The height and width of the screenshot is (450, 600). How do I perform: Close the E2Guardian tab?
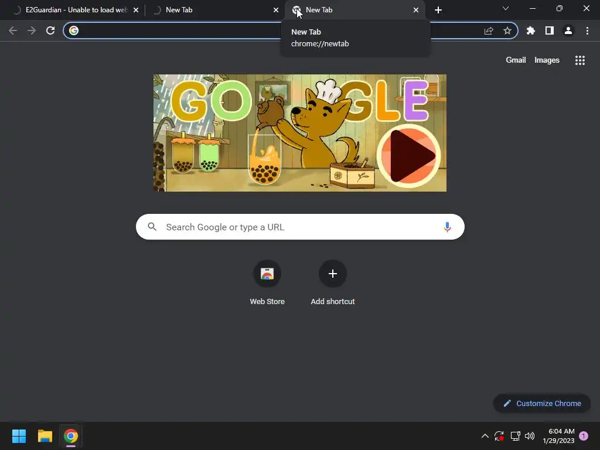point(136,10)
